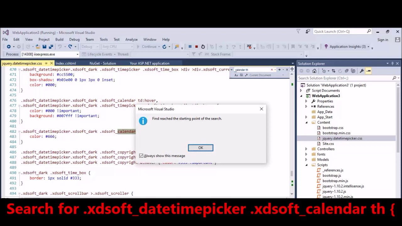402x226 pixels.
Task: Select bootstrap.min.css in Solution Explorer
Action: (336, 133)
